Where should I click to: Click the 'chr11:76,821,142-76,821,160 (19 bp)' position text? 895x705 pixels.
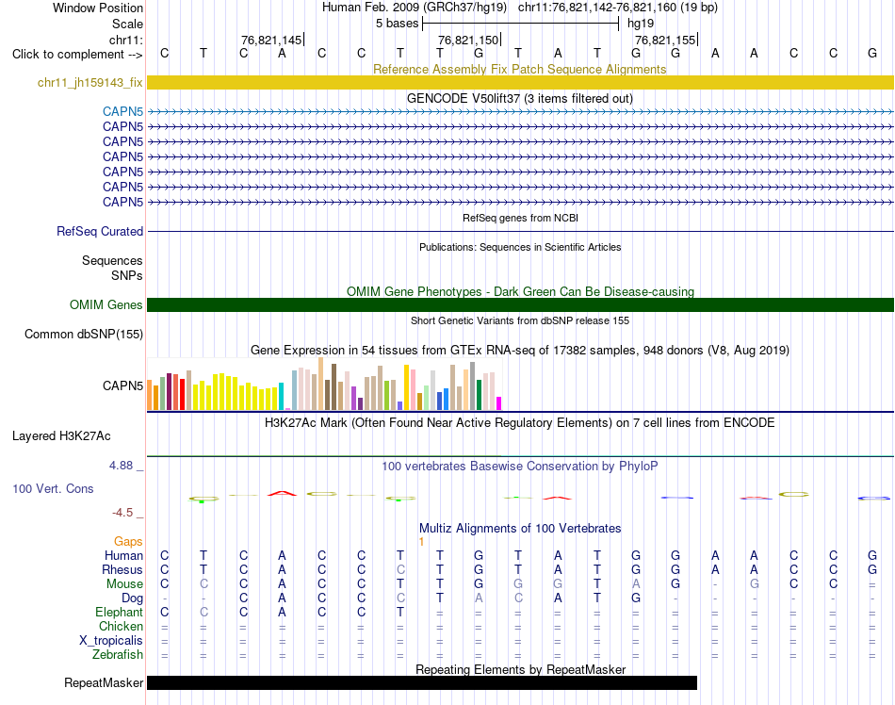[x=618, y=8]
